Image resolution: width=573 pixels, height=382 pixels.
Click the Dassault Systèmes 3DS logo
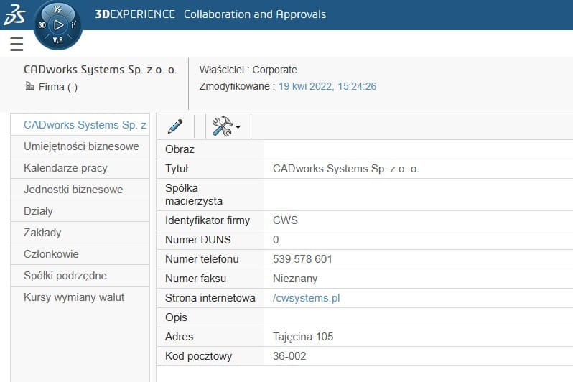(14, 15)
